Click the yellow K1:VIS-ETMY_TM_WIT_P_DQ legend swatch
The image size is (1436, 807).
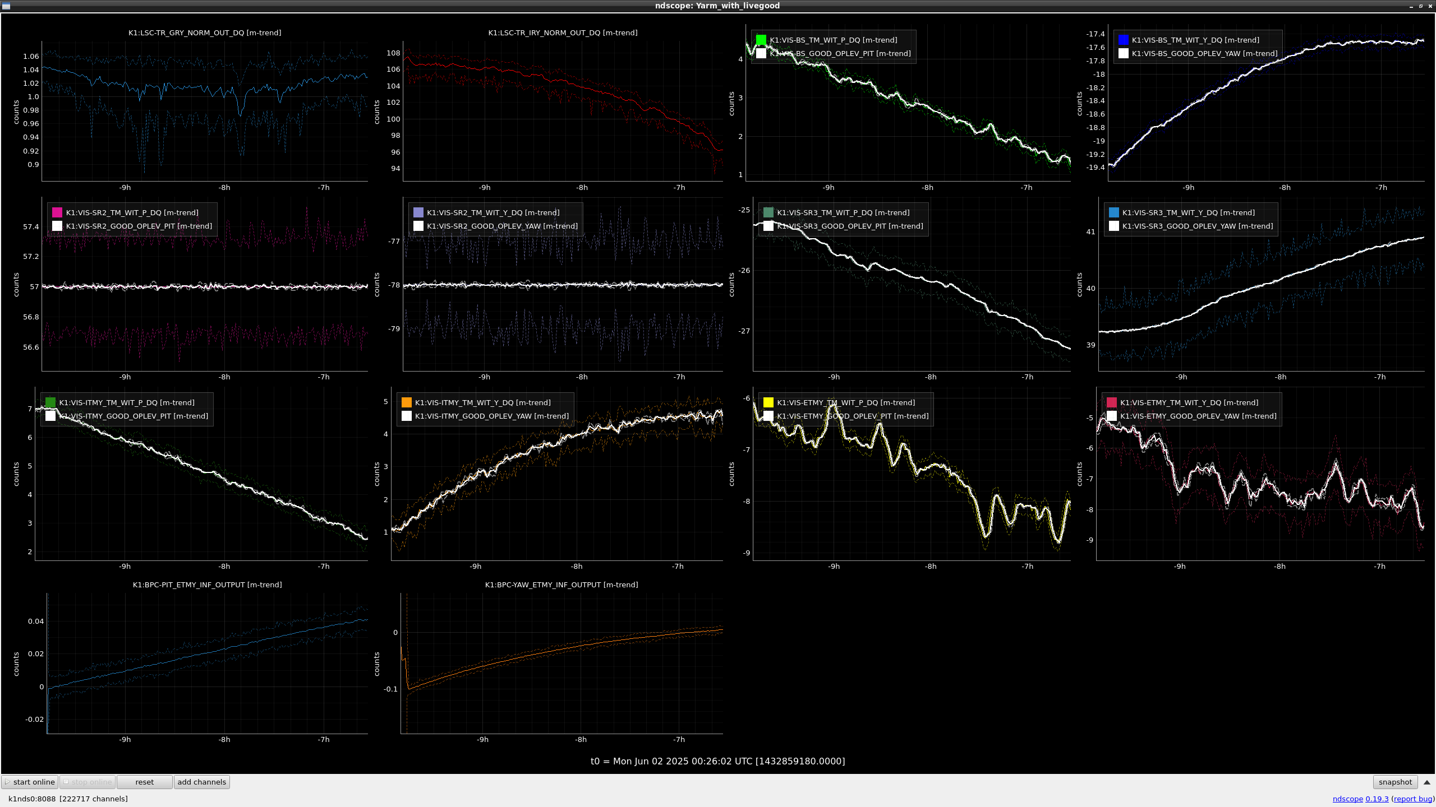click(768, 402)
